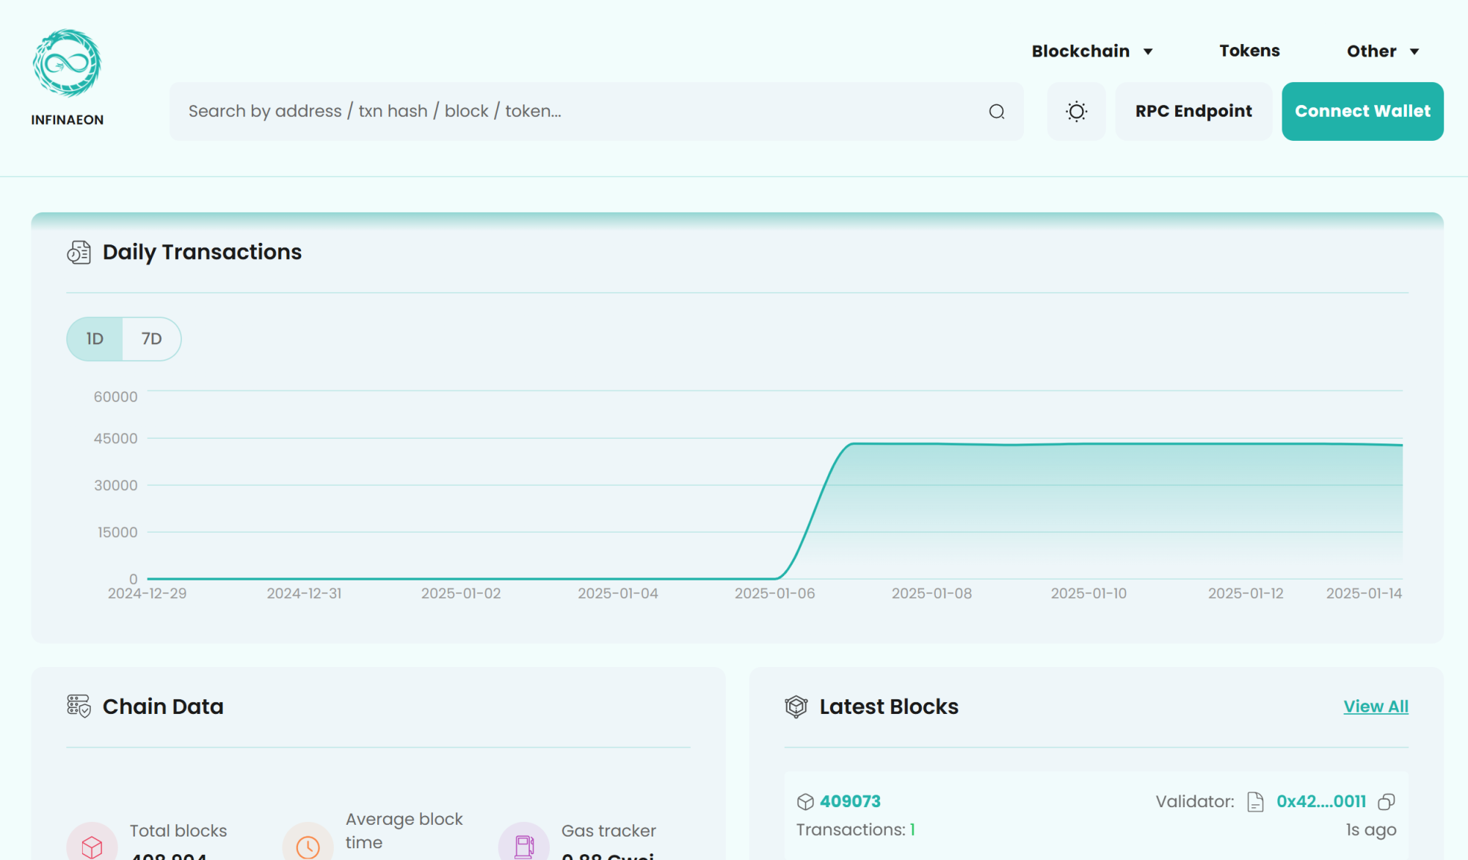Click the Average block time clock icon
The width and height of the screenshot is (1468, 860).
(x=308, y=846)
